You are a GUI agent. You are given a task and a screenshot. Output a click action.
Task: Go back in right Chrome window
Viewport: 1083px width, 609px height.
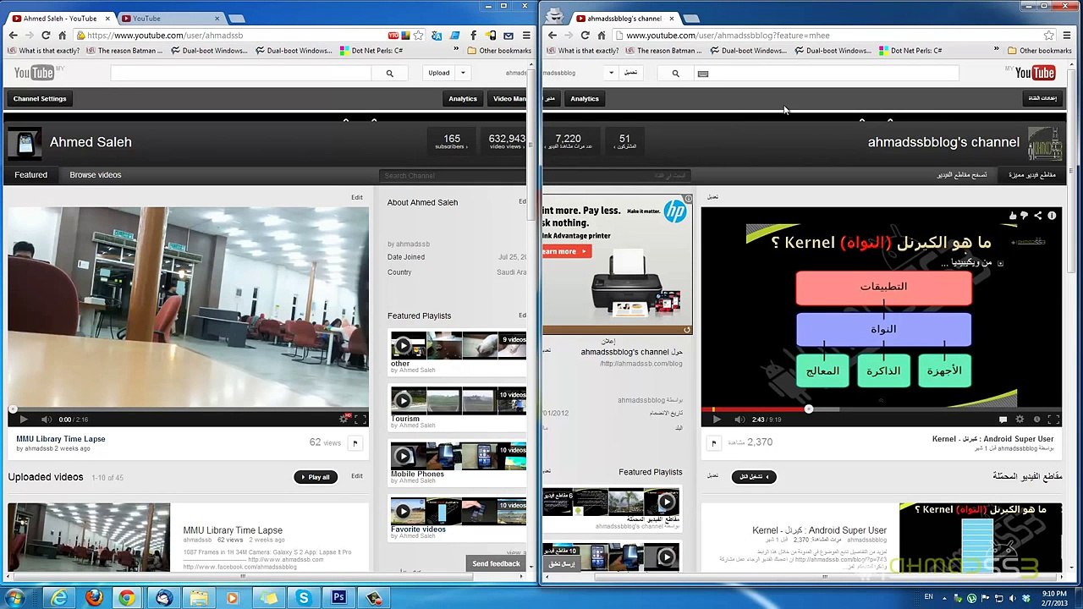click(x=552, y=36)
